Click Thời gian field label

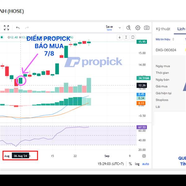162,73
